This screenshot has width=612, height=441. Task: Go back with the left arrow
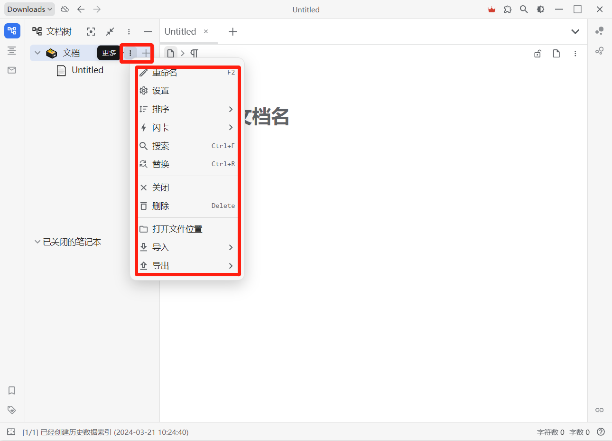(81, 9)
